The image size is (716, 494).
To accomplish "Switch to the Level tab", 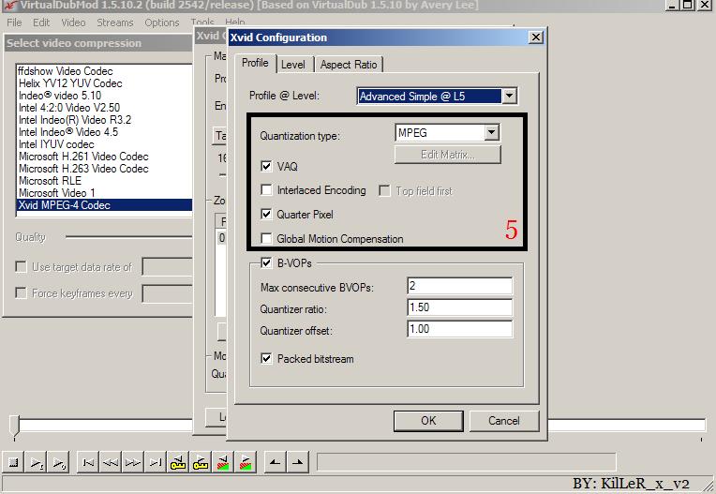I will (x=292, y=65).
